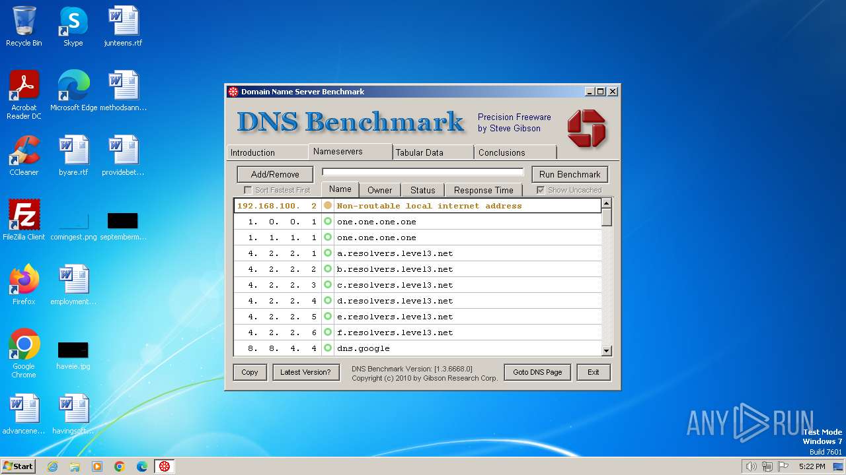The width and height of the screenshot is (846, 475).
Task: Toggle Show Uncached checkbox
Action: click(541, 190)
